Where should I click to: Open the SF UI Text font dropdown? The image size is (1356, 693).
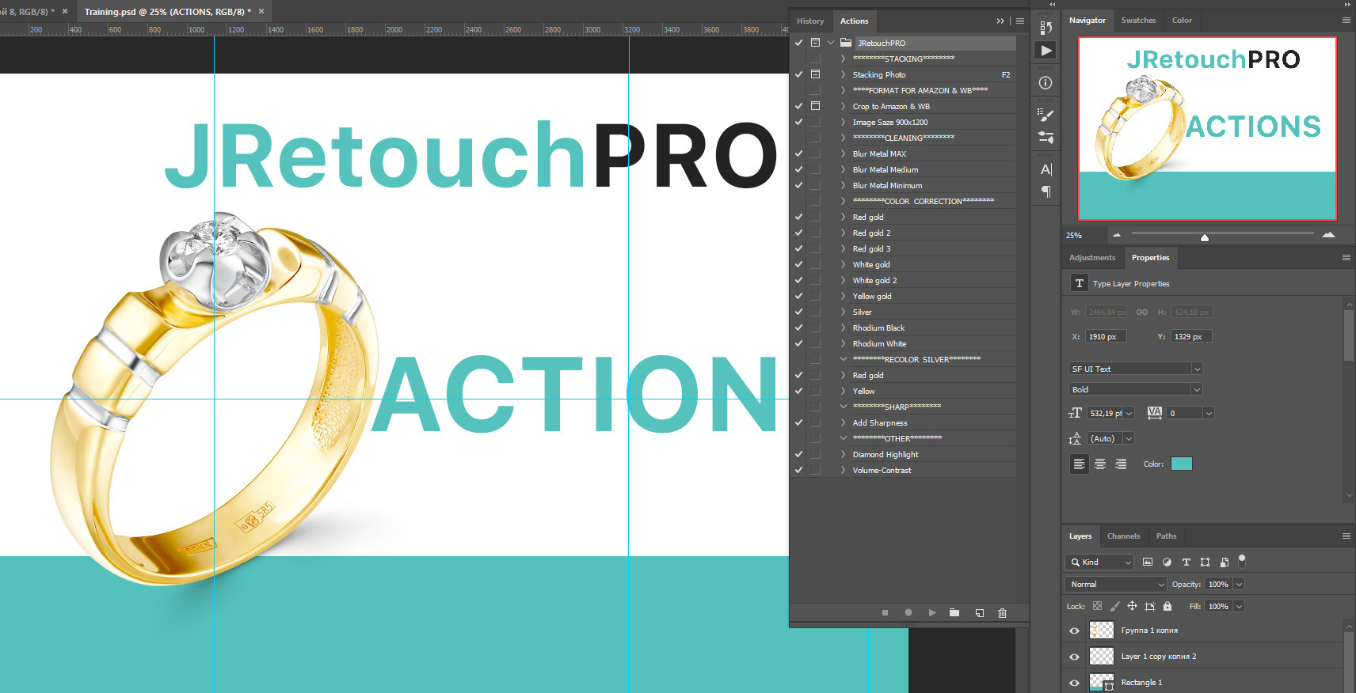point(1197,369)
